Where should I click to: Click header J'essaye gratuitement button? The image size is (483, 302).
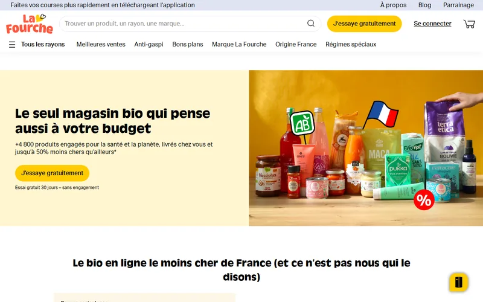pyautogui.click(x=364, y=24)
